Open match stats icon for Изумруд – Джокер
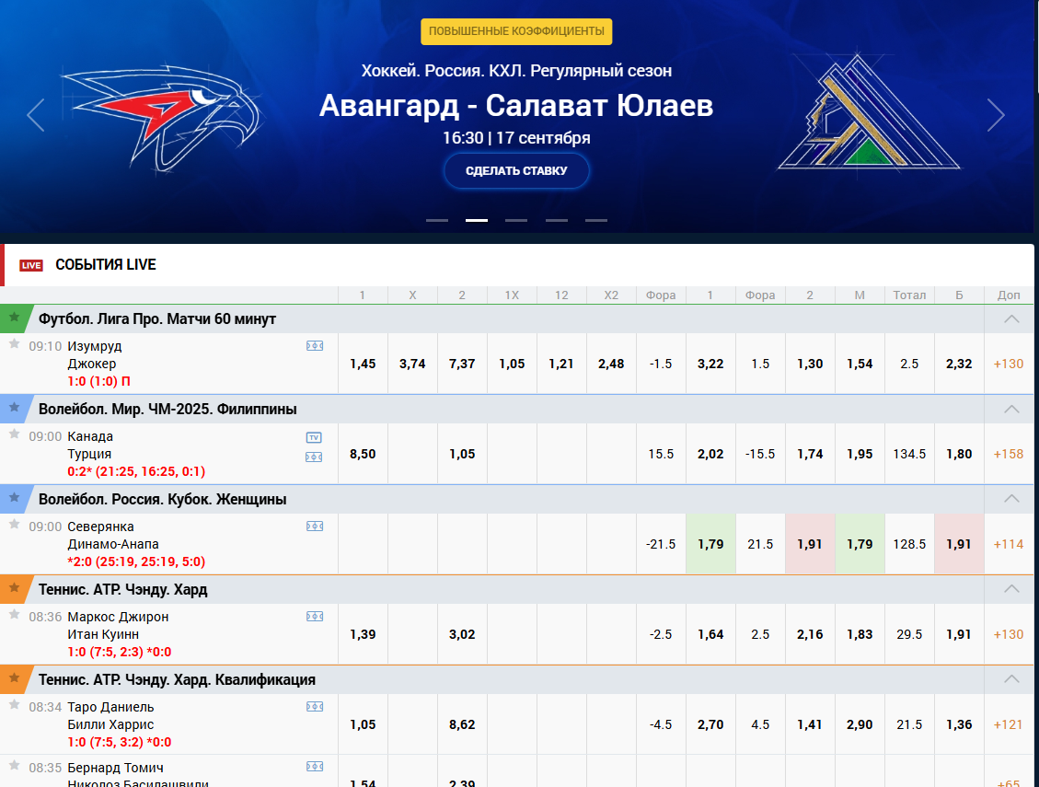 pos(315,346)
